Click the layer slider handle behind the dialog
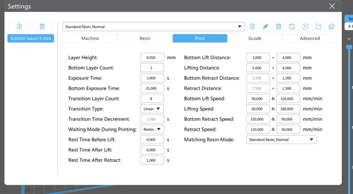 349,47
